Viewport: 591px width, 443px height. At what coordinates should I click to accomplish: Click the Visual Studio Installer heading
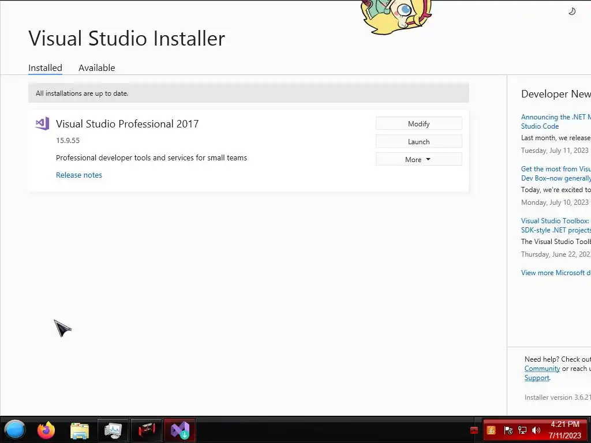(x=126, y=38)
